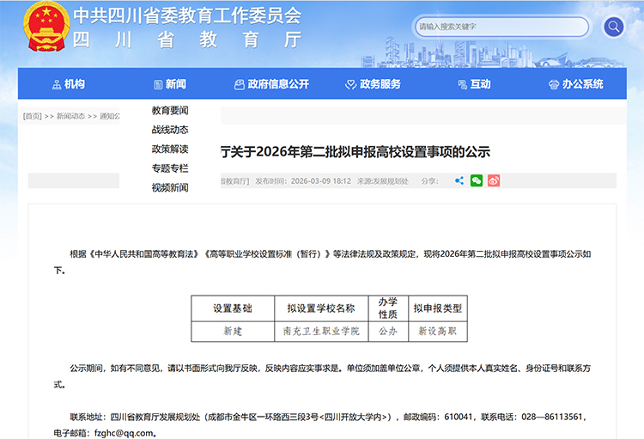Share article to Weibo icon
The width and height of the screenshot is (644, 439).
click(x=494, y=180)
